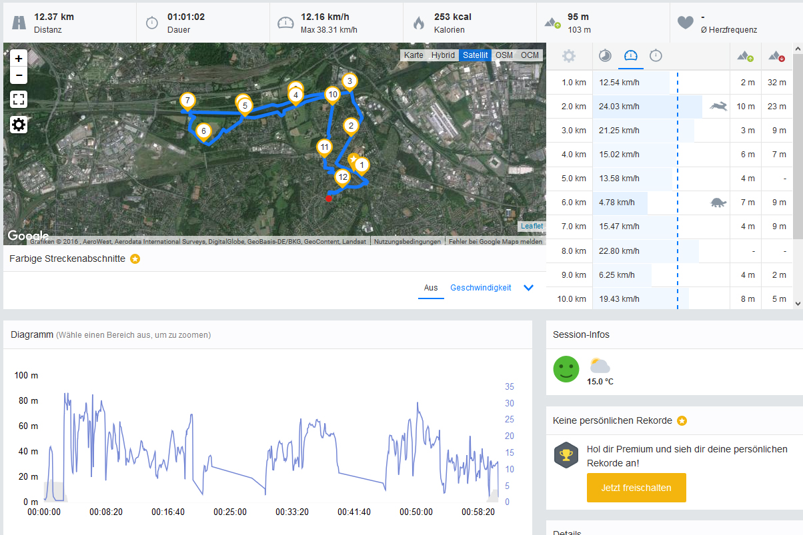The height and width of the screenshot is (535, 803).
Task: Open the map settings gear
Action: (19, 125)
